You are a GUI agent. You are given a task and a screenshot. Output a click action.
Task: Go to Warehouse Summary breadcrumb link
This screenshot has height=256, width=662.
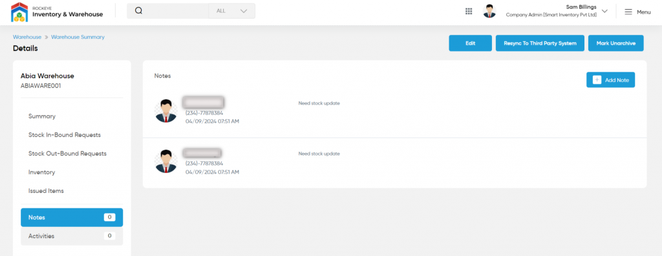78,37
